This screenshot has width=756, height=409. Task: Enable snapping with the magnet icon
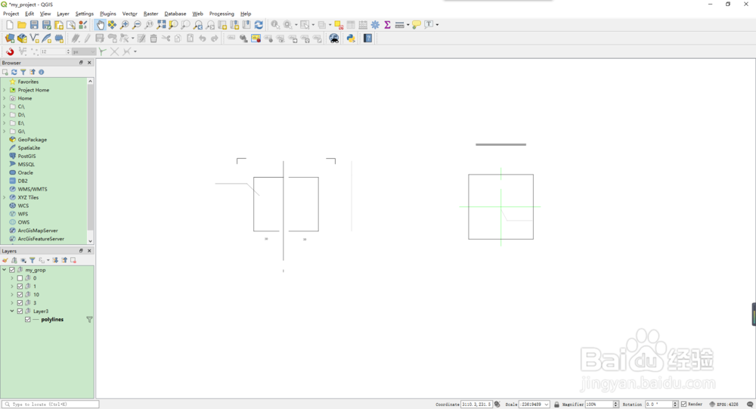pyautogui.click(x=10, y=51)
